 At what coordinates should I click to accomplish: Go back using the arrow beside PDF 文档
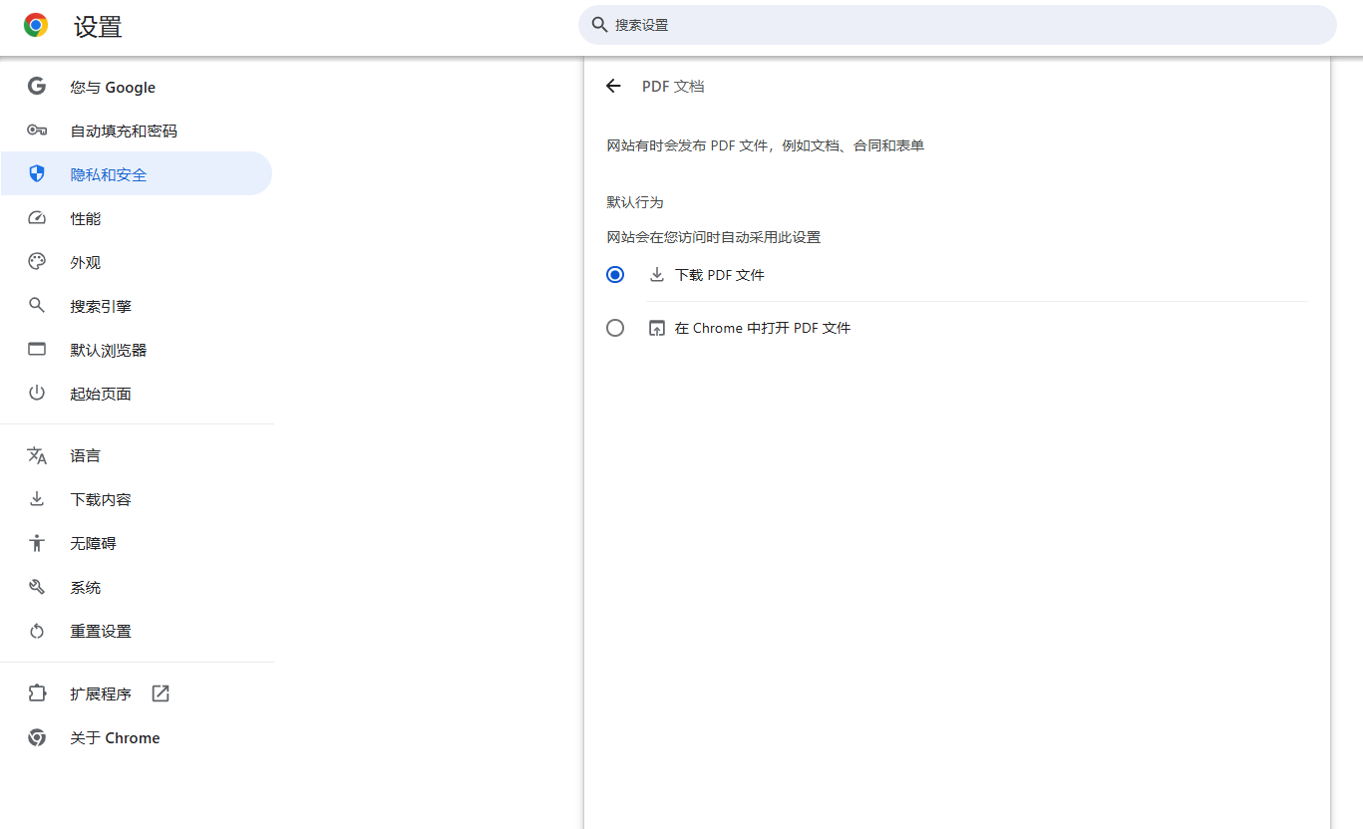(613, 87)
